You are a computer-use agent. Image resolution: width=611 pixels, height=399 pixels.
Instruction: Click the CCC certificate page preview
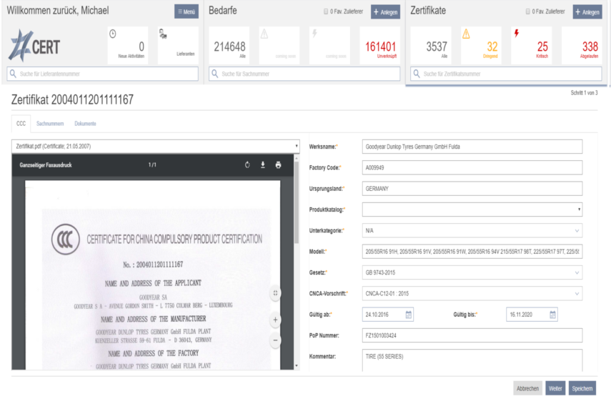(x=153, y=275)
